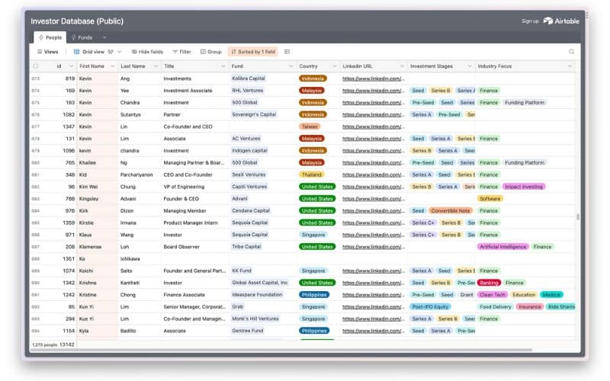Select the "Co-Founder and CEO" title cell
Screen dimensions: 610x381
[194, 126]
